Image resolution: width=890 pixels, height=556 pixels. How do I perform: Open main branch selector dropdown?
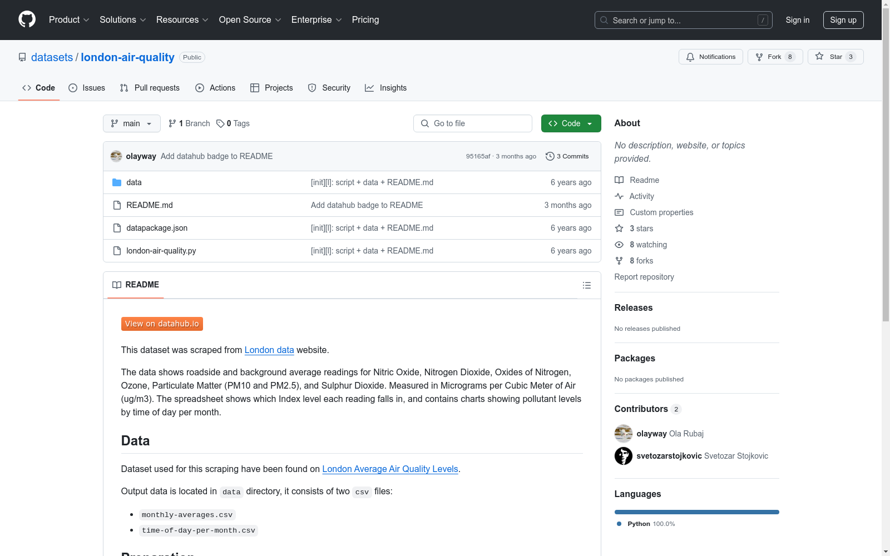[x=132, y=123]
